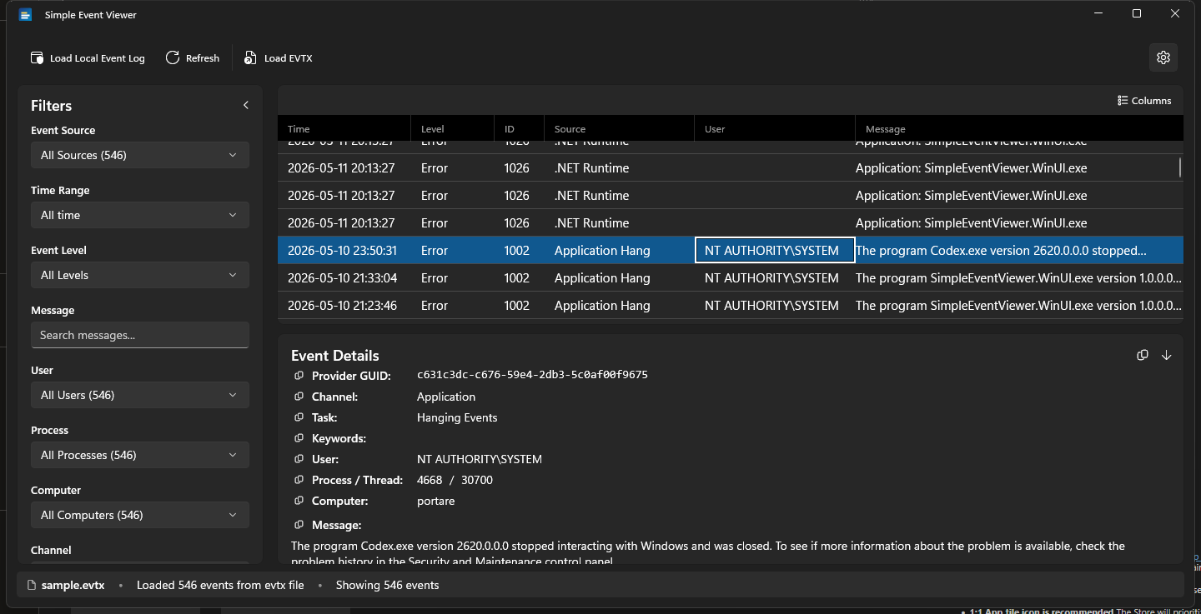Click the event list vertical scrollbar thumb
1201x614 pixels.
pos(1179,167)
